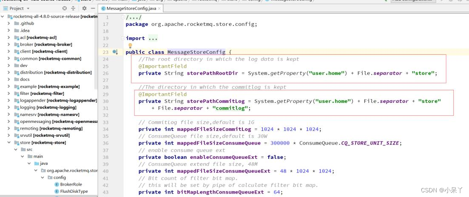
Task: Expand the client module arrow
Action: pyautogui.click(x=10, y=51)
